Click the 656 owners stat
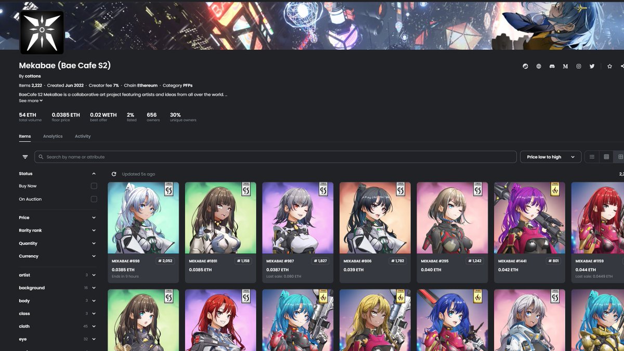This screenshot has width=624, height=351. (152, 117)
